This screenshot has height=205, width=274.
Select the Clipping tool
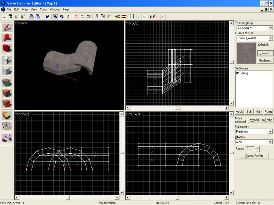click(7, 115)
